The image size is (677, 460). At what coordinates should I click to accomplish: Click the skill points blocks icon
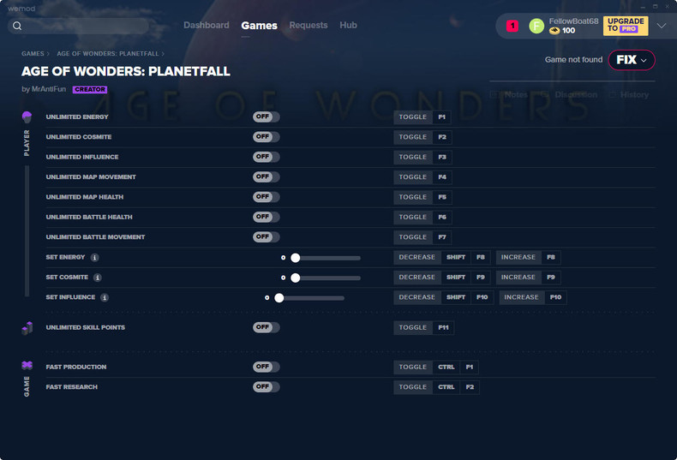(x=27, y=328)
